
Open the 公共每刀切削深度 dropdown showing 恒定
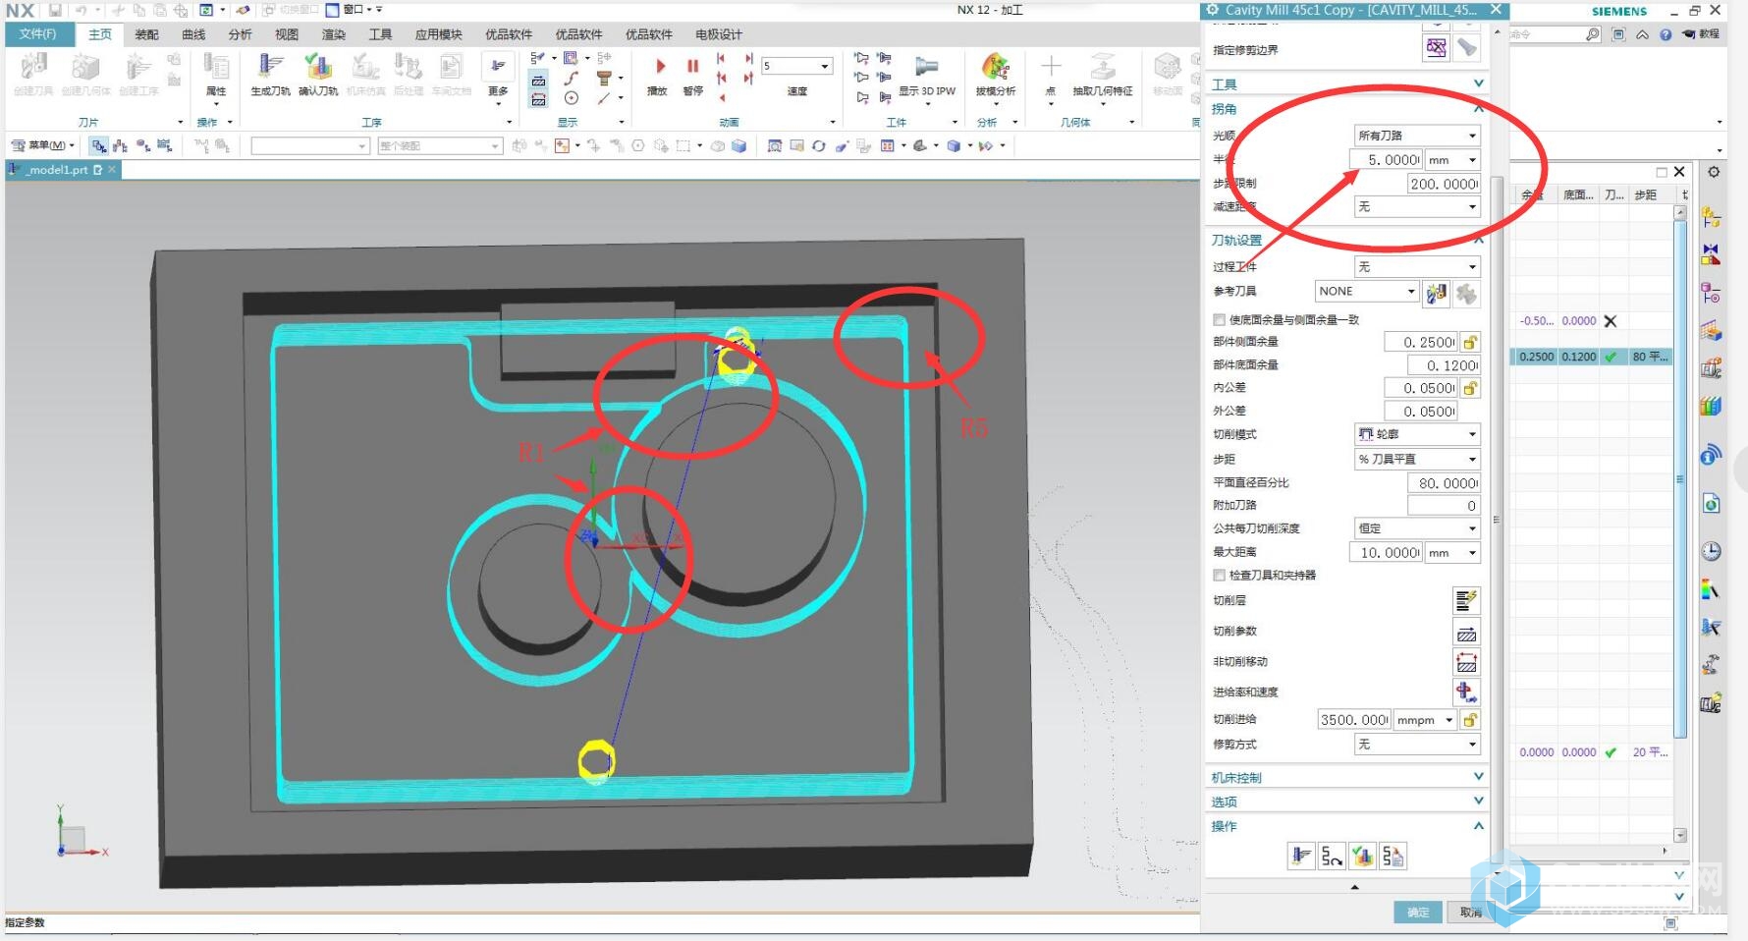pos(1417,528)
